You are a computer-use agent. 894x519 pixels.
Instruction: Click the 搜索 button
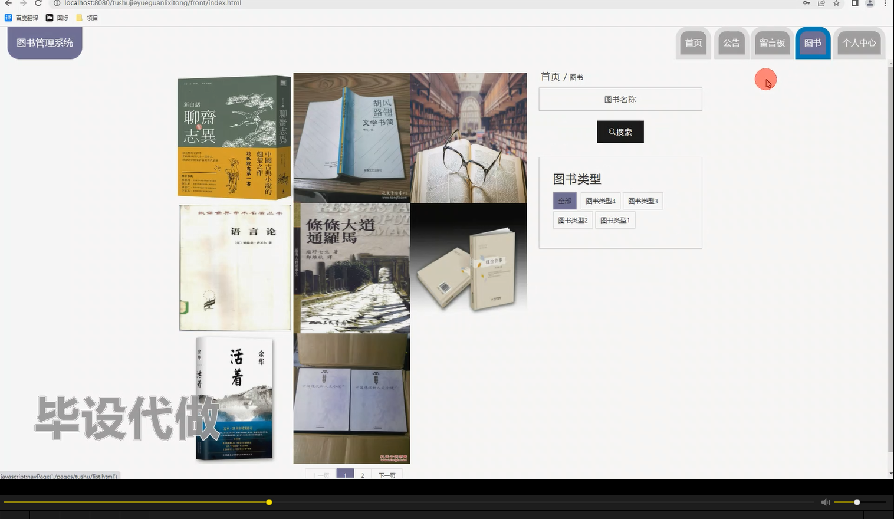620,132
